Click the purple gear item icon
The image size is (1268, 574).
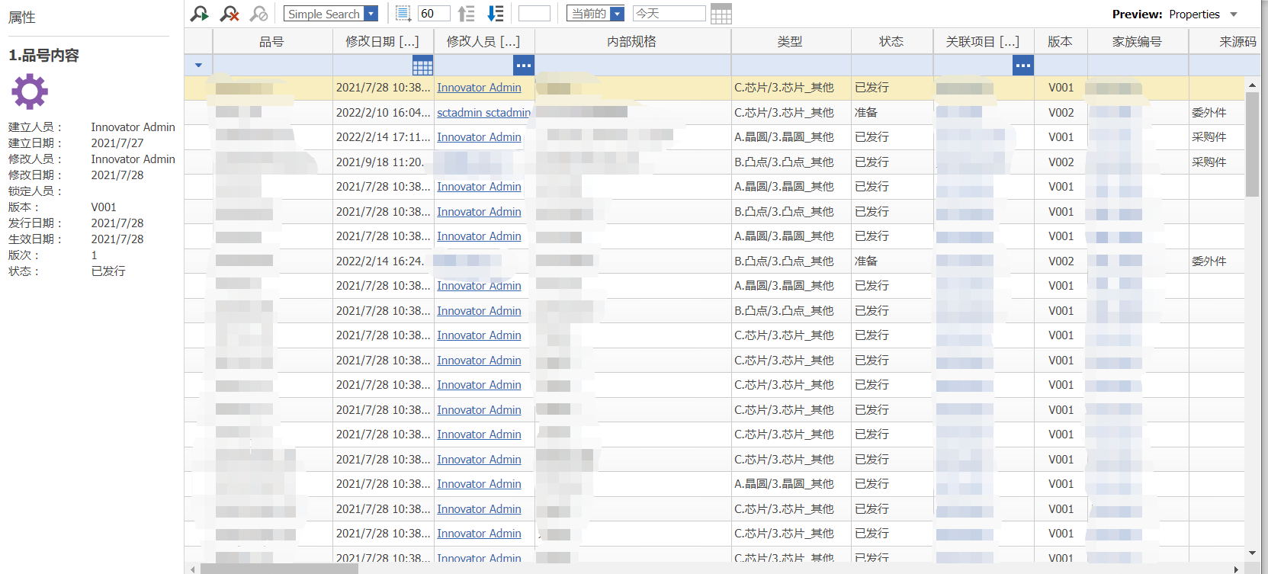pyautogui.click(x=30, y=92)
